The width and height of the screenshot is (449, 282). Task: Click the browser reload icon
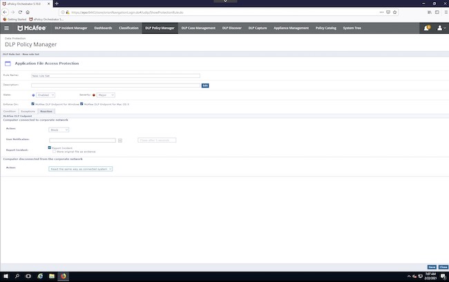(x=20, y=12)
